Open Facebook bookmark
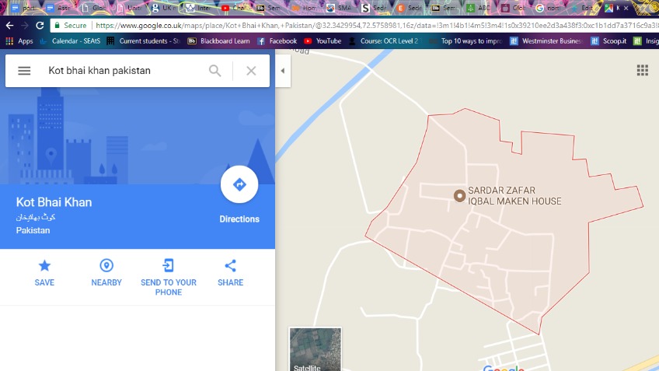This screenshot has width=659, height=371. [x=277, y=40]
